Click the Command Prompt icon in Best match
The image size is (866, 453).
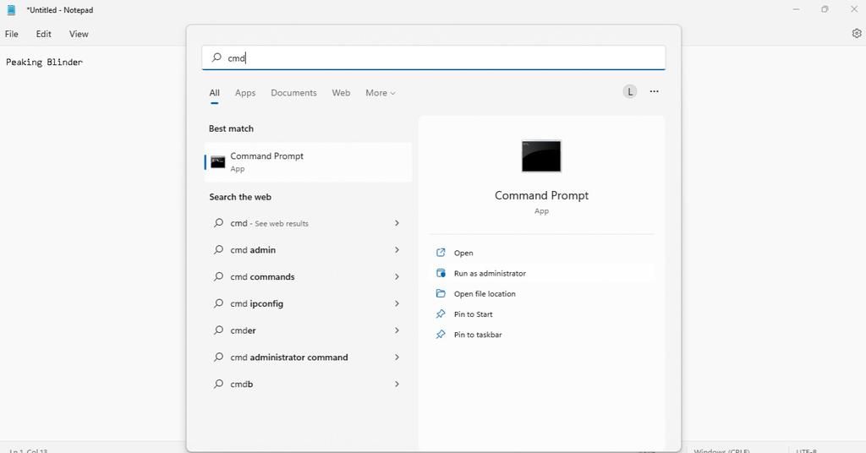(x=218, y=161)
